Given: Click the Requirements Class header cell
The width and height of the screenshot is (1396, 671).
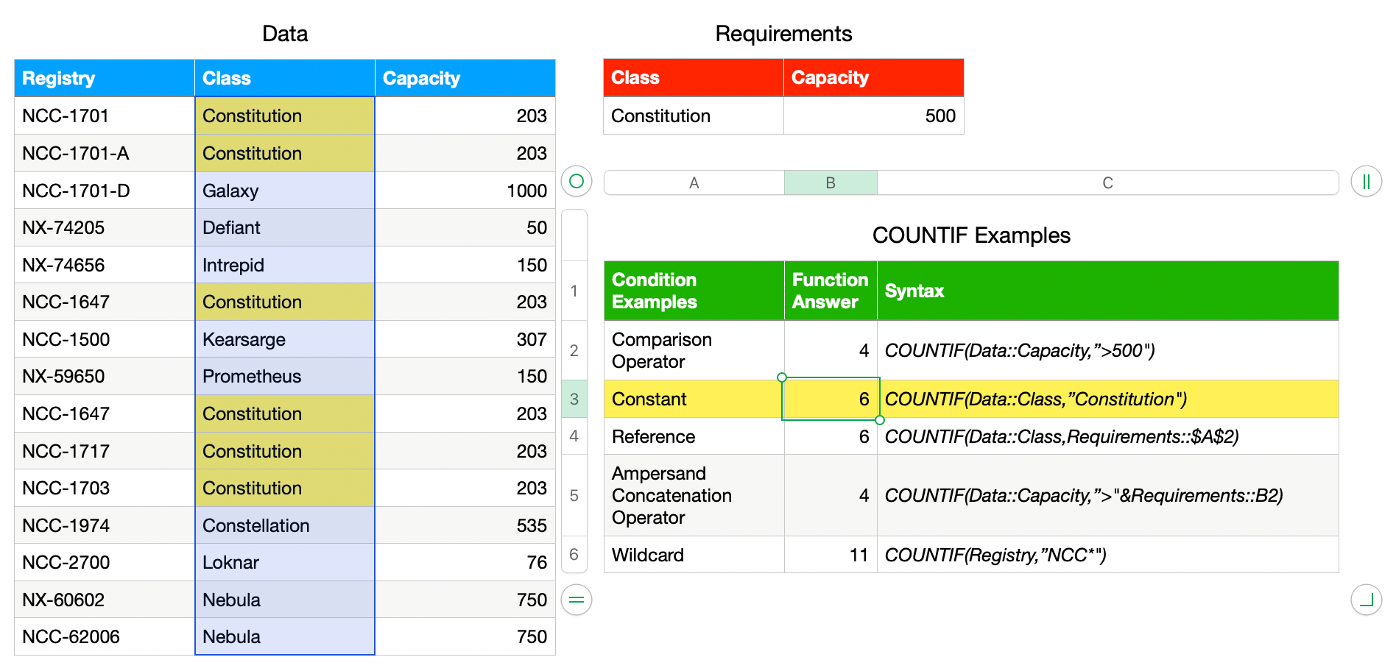Looking at the screenshot, I should pyautogui.click(x=693, y=78).
